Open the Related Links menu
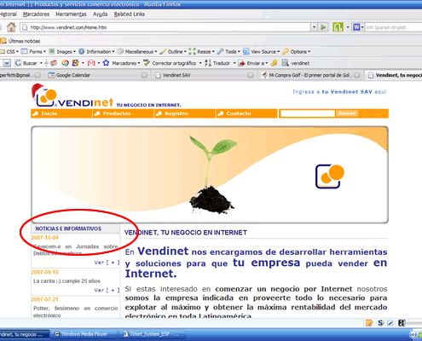This screenshot has height=341, width=422. (130, 14)
